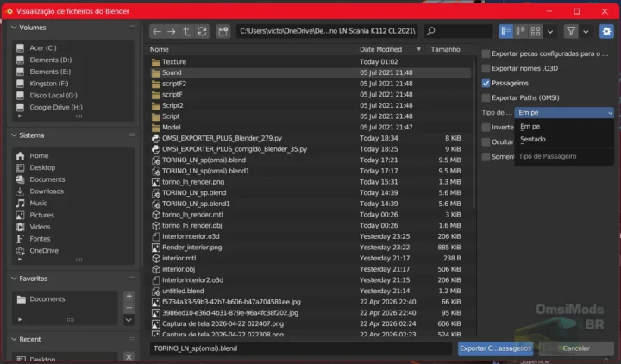Collapse the Volumes panel

pos(14,28)
